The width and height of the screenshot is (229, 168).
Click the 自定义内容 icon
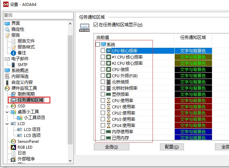pyautogui.click(x=7, y=83)
